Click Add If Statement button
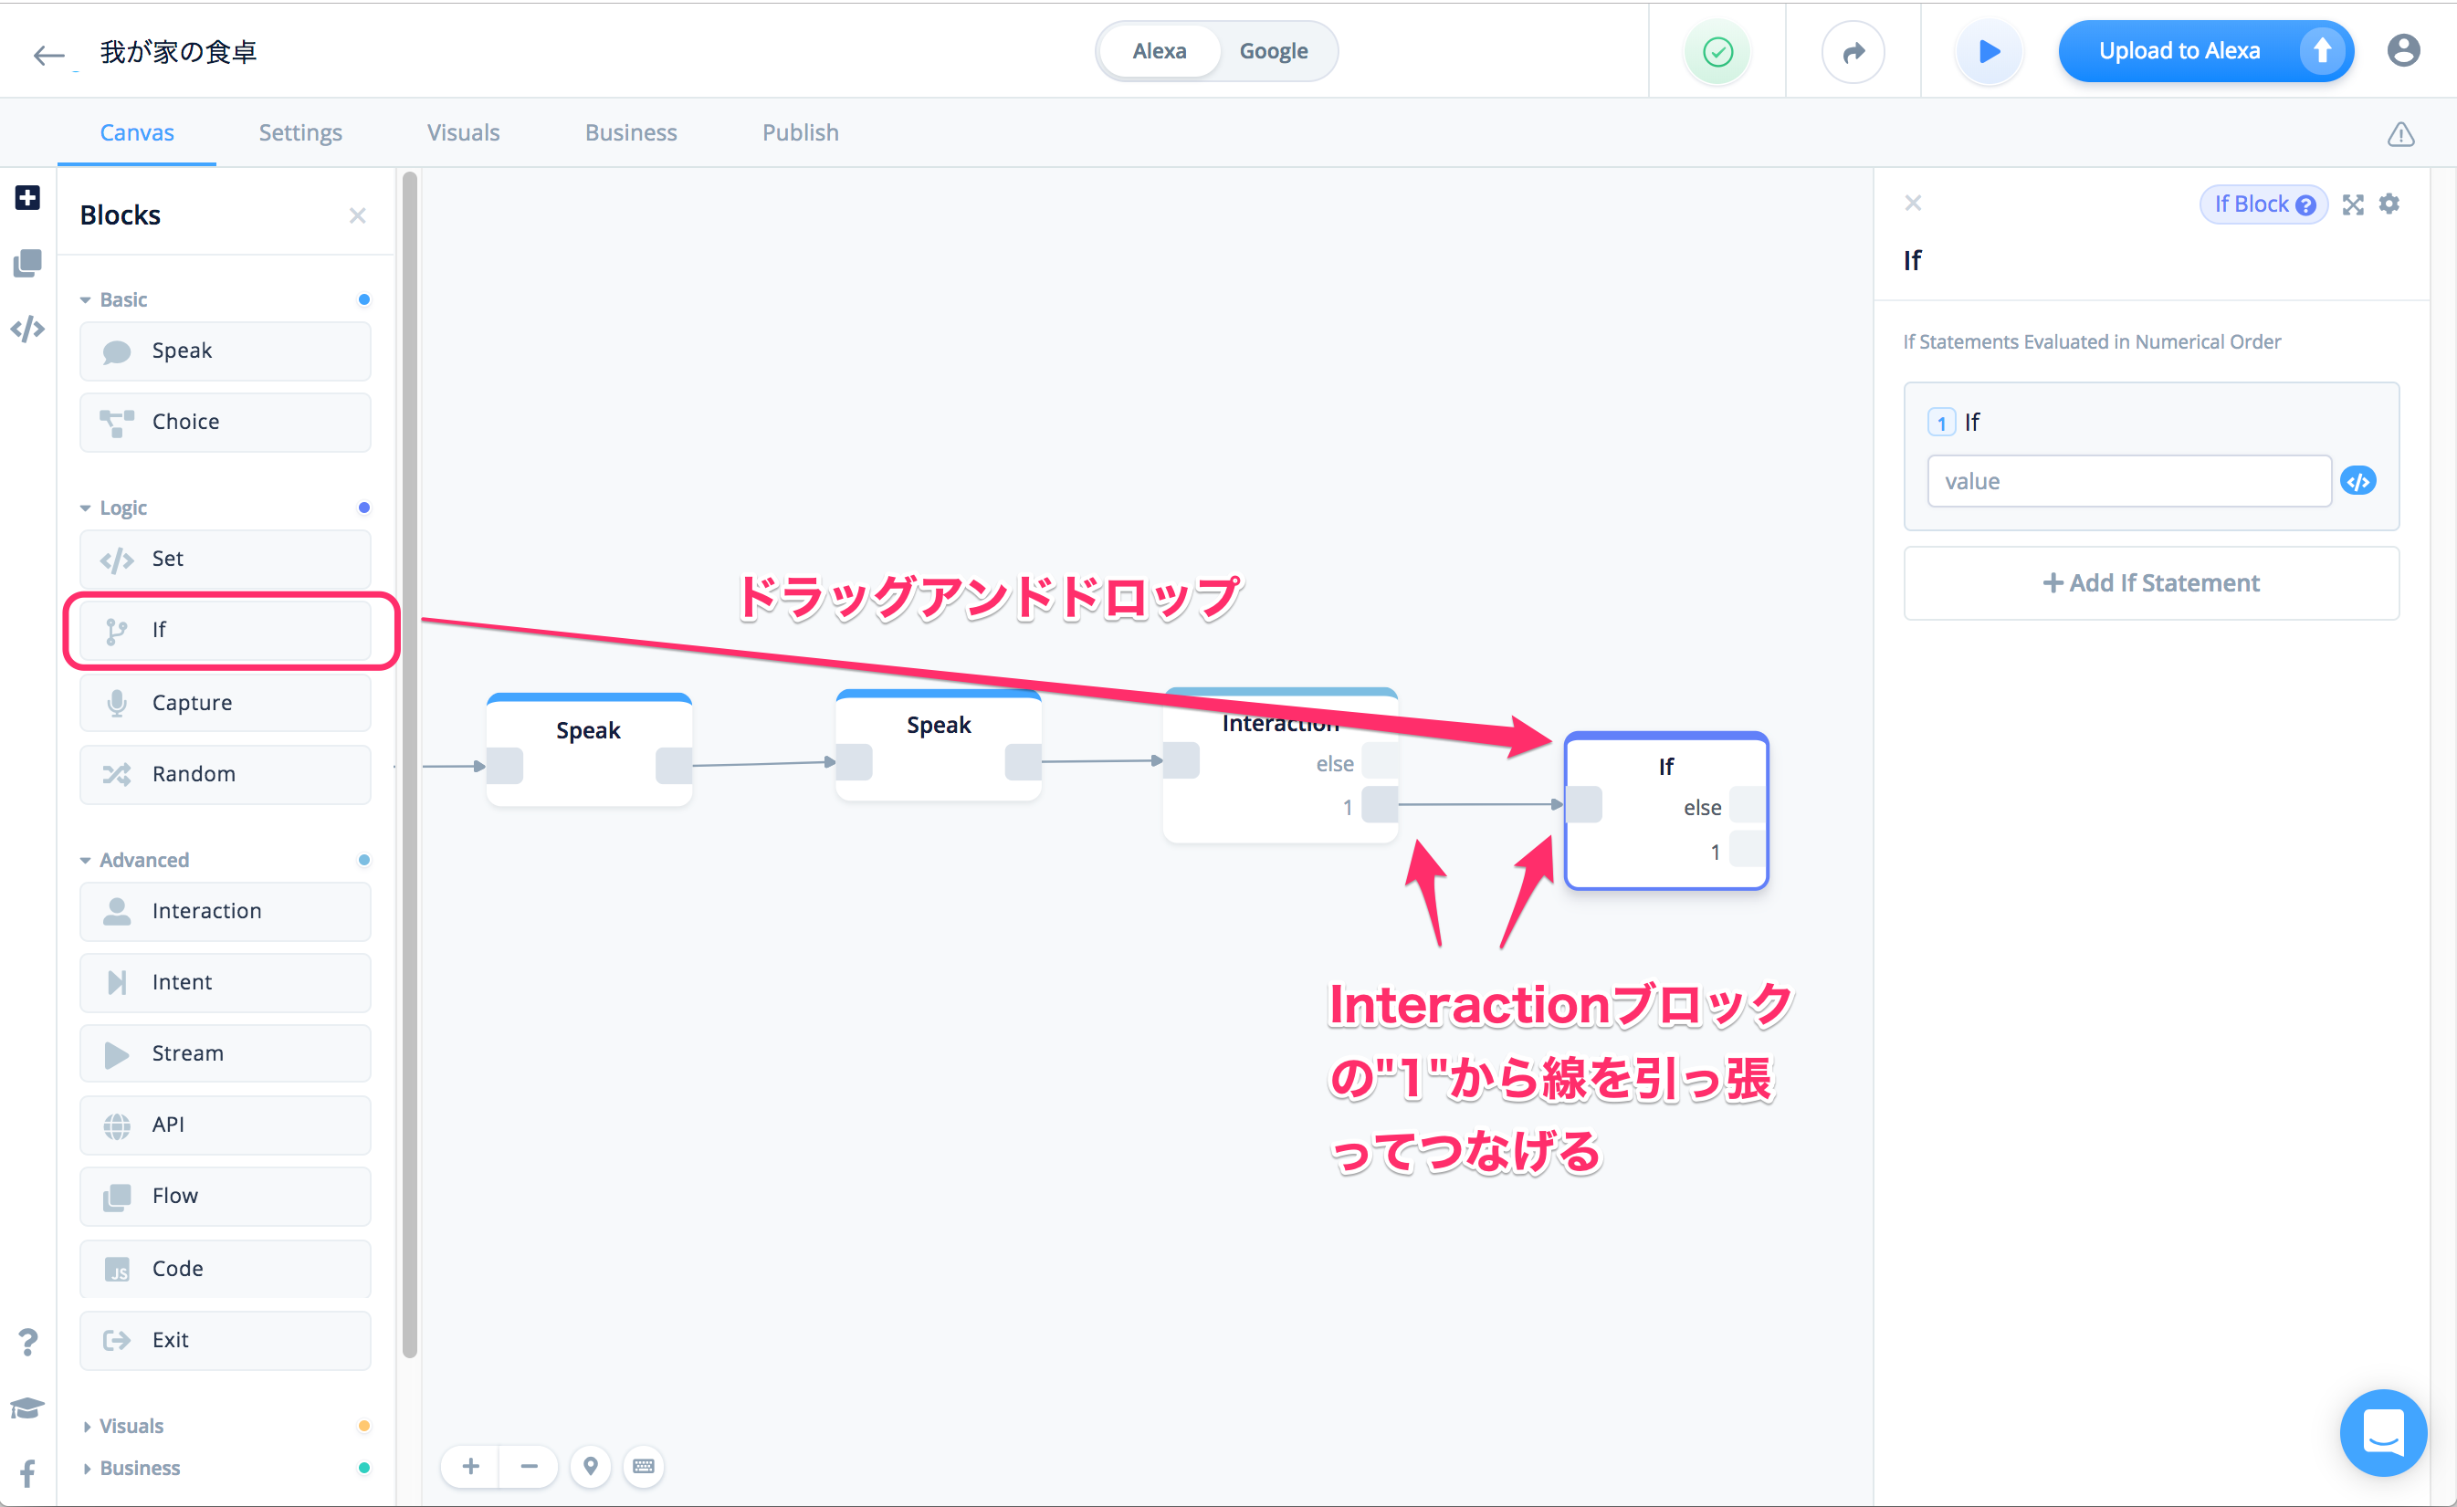The height and width of the screenshot is (1507, 2457). coord(2151,583)
